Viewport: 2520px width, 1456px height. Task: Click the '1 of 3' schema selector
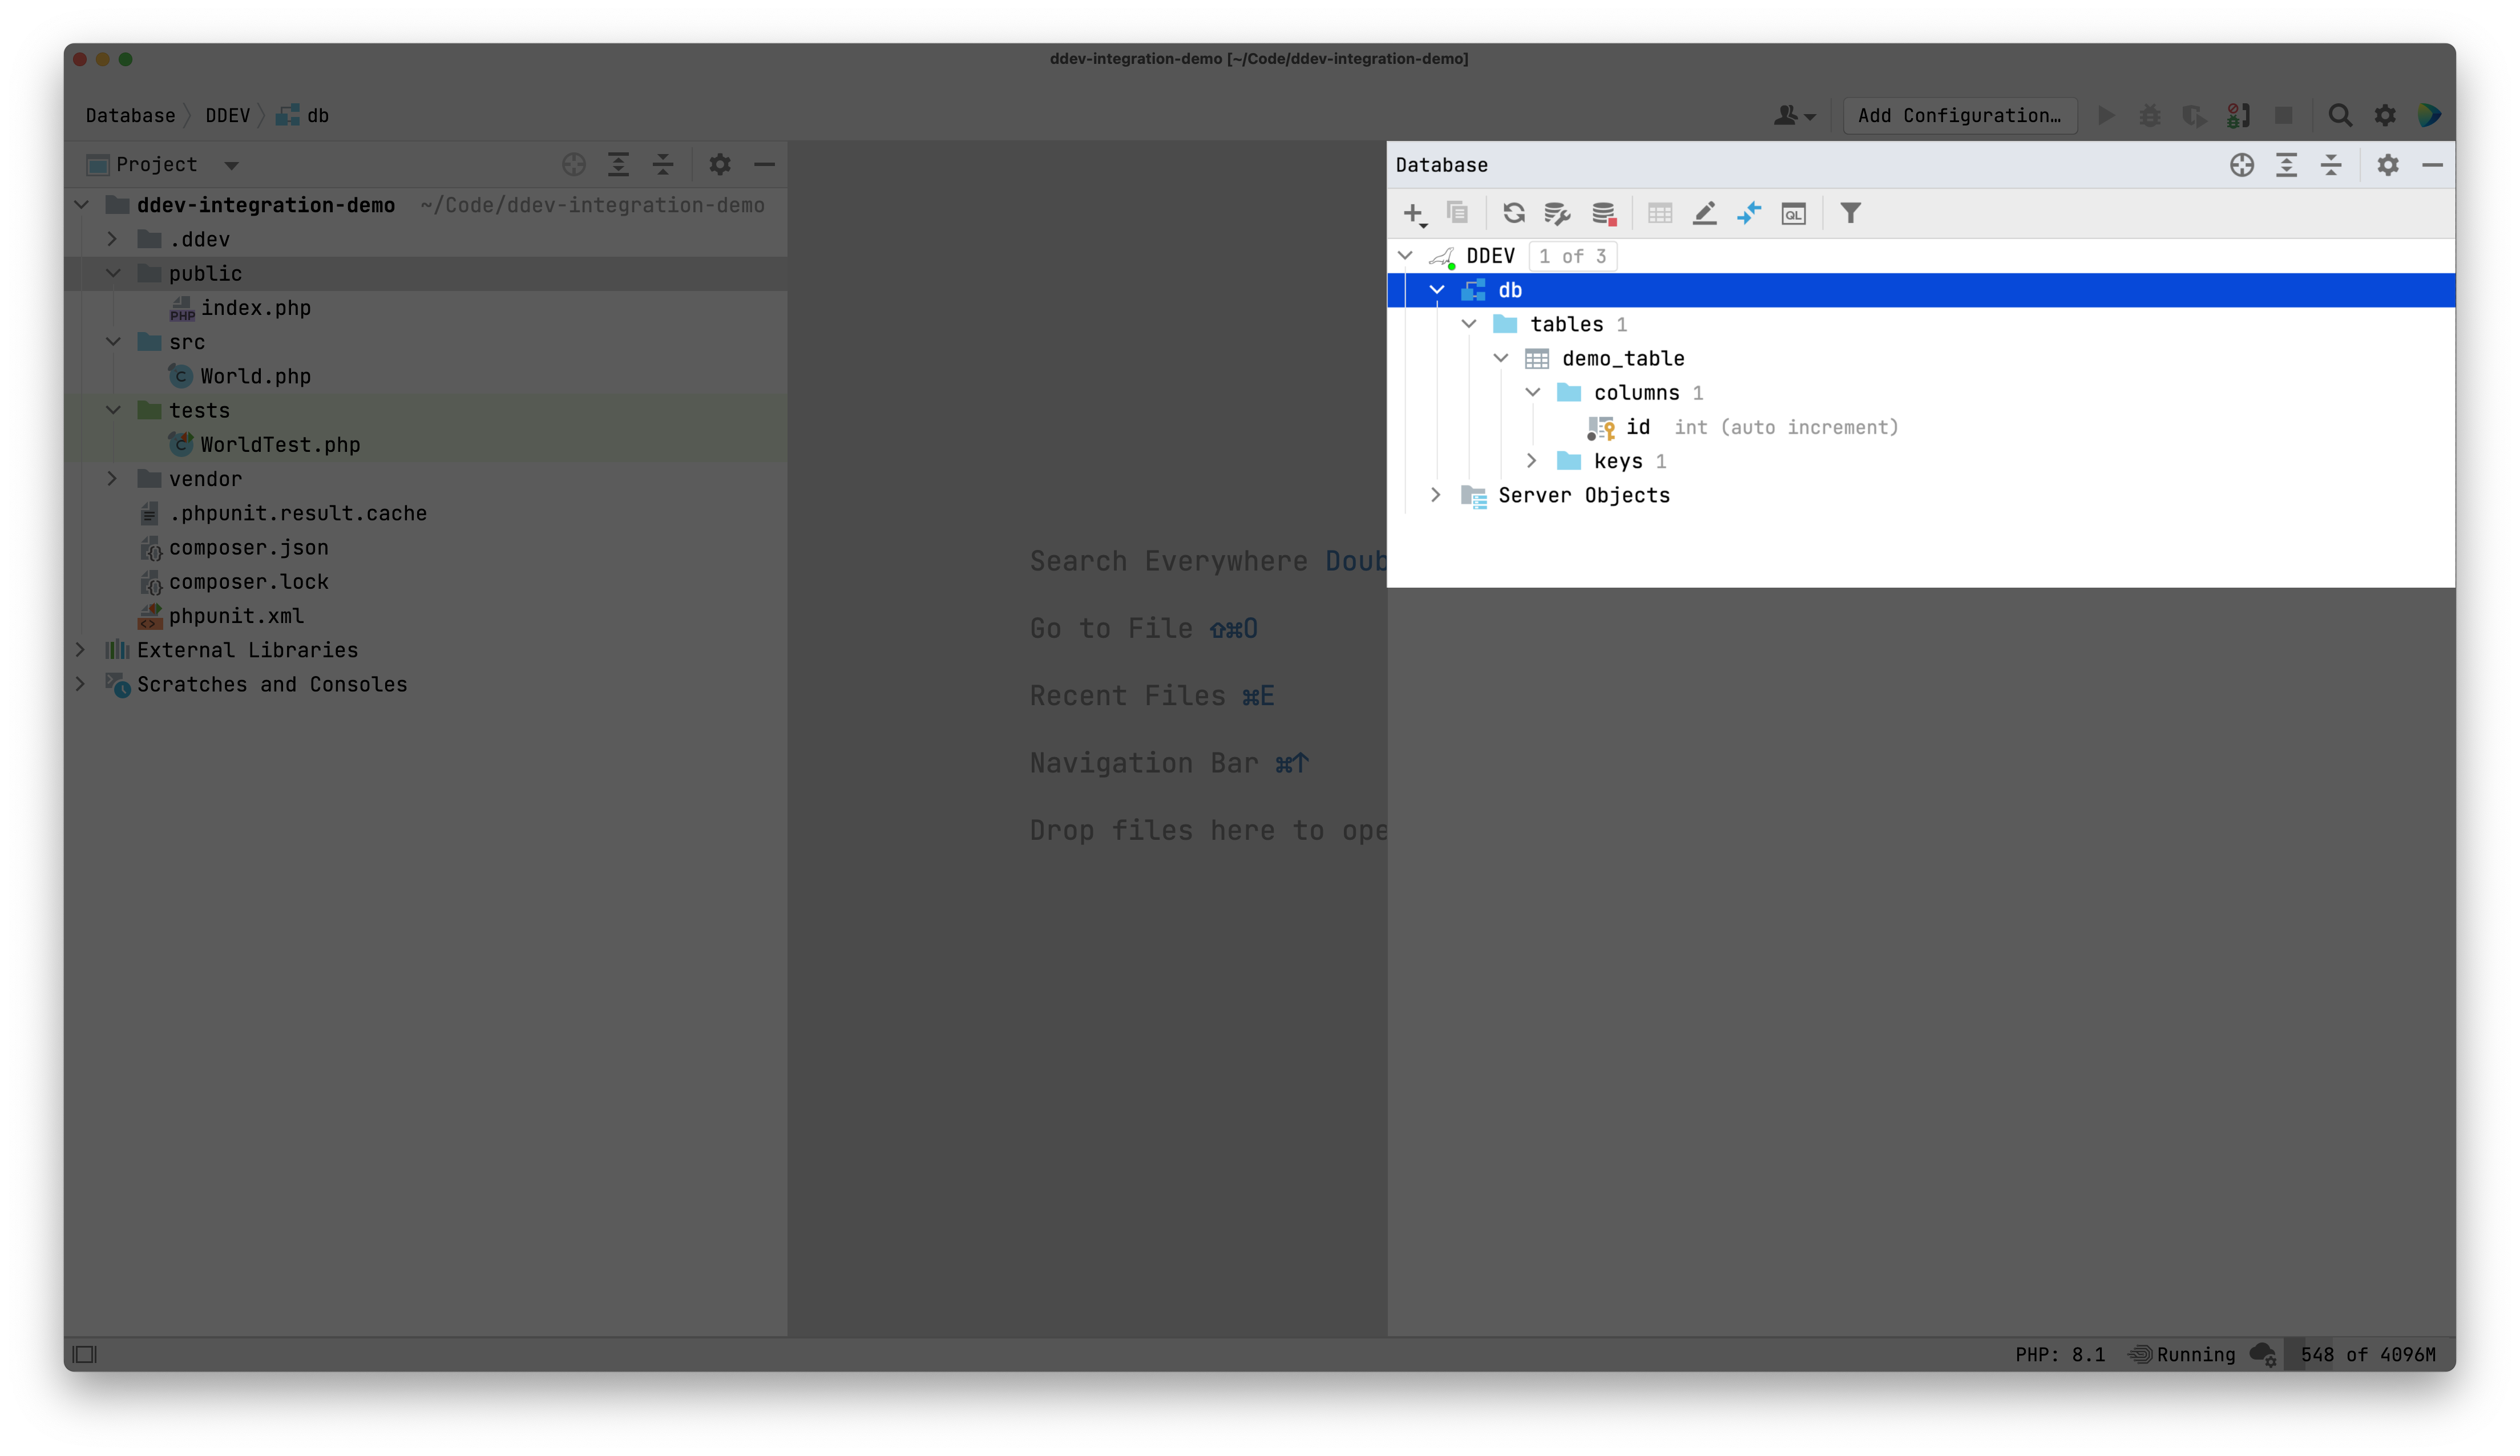coord(1573,256)
